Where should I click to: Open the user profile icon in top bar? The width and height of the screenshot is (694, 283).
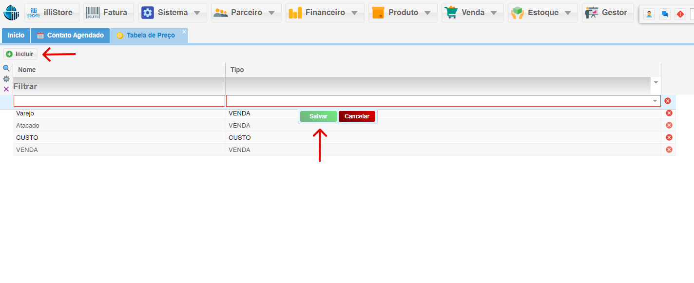[649, 14]
